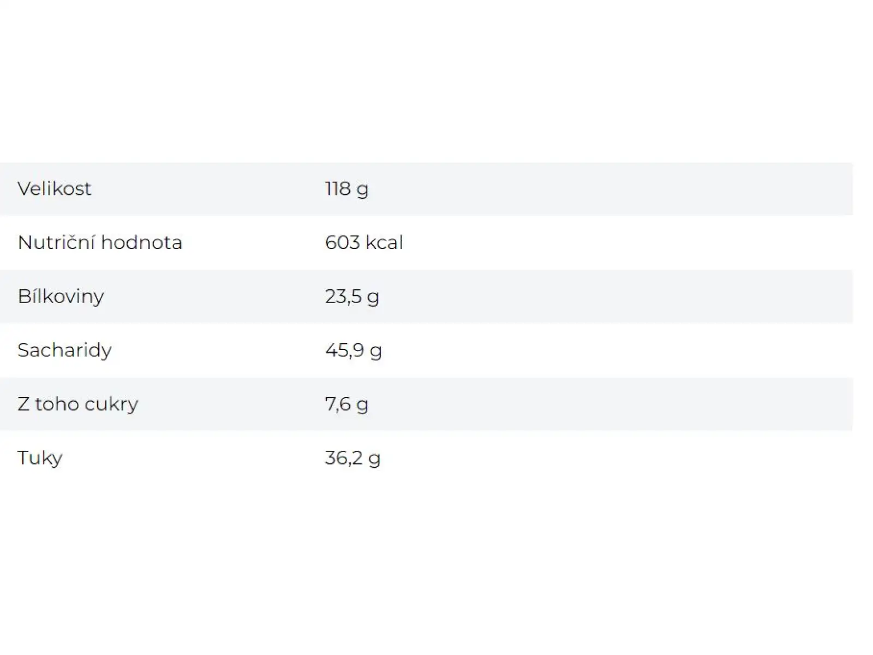The width and height of the screenshot is (873, 655).
Task: Select the 7,6 g value
Action: pyautogui.click(x=346, y=405)
